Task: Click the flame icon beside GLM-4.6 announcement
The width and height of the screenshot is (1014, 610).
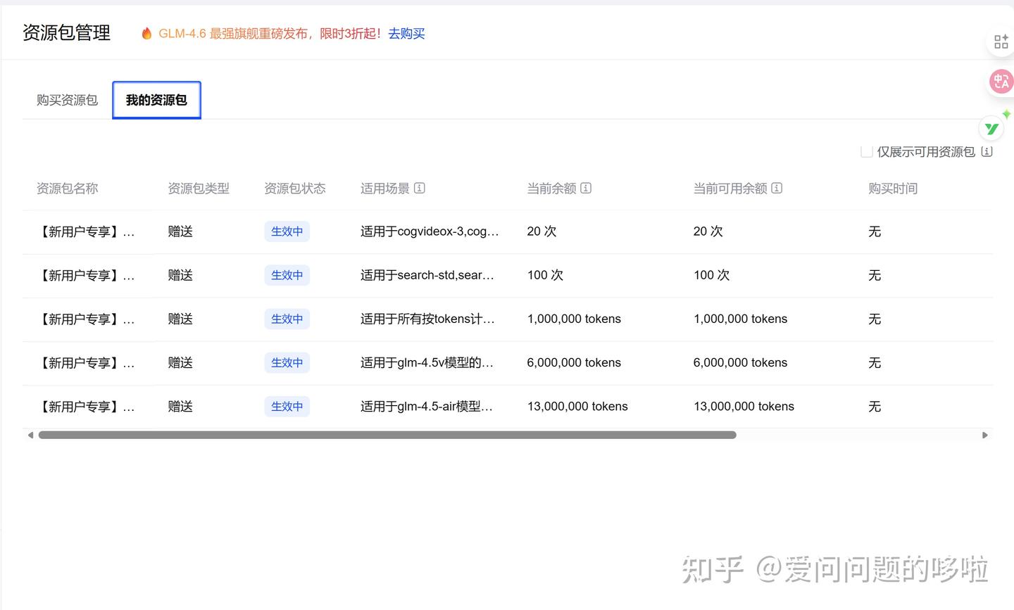Action: tap(146, 33)
